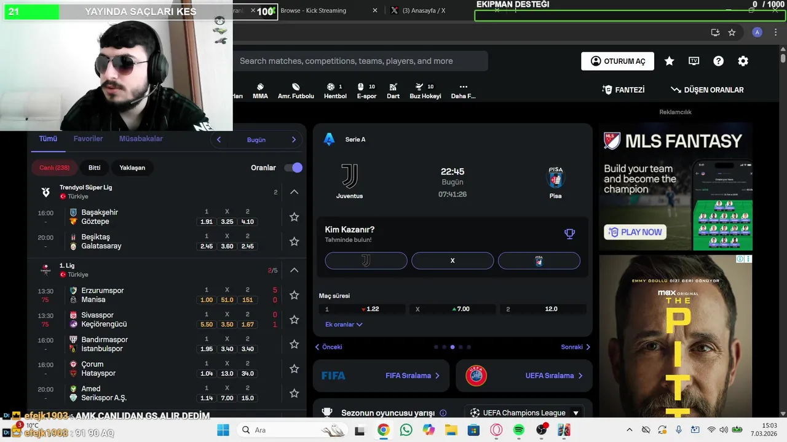Open the MMA sport category

(x=260, y=91)
